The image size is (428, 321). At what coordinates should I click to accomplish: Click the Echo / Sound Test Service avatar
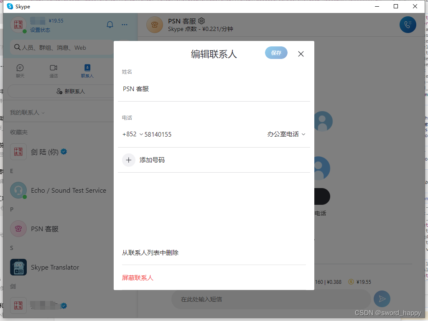tap(18, 190)
